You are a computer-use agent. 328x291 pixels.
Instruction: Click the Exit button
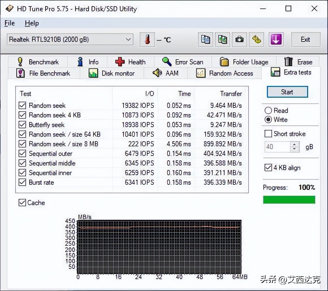pos(306,40)
